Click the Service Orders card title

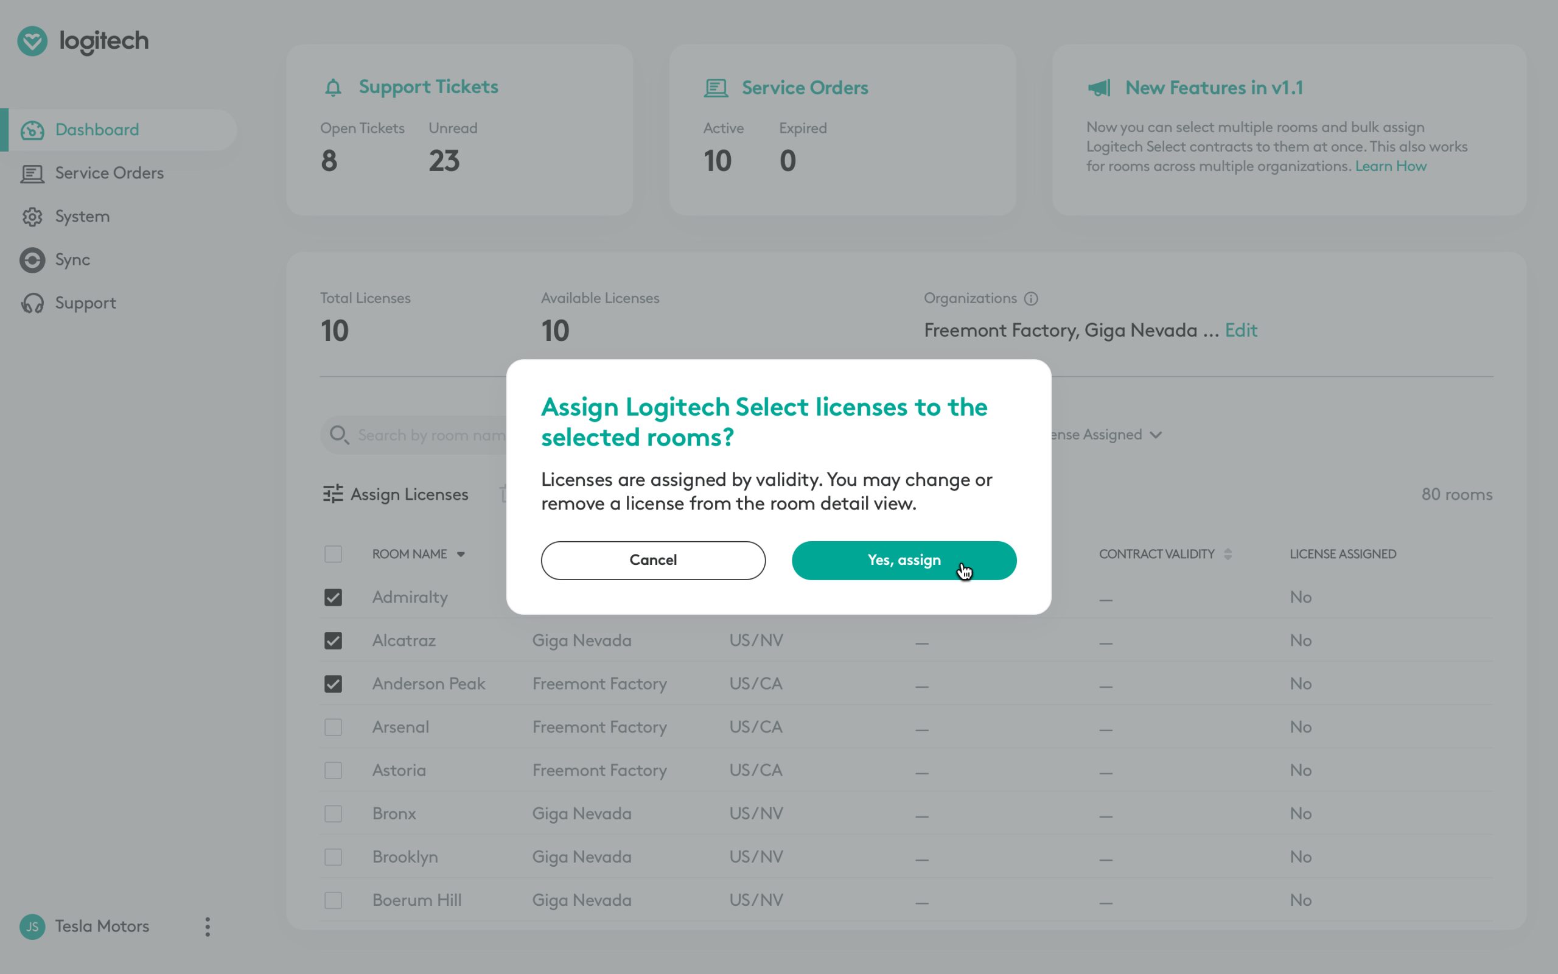click(805, 88)
